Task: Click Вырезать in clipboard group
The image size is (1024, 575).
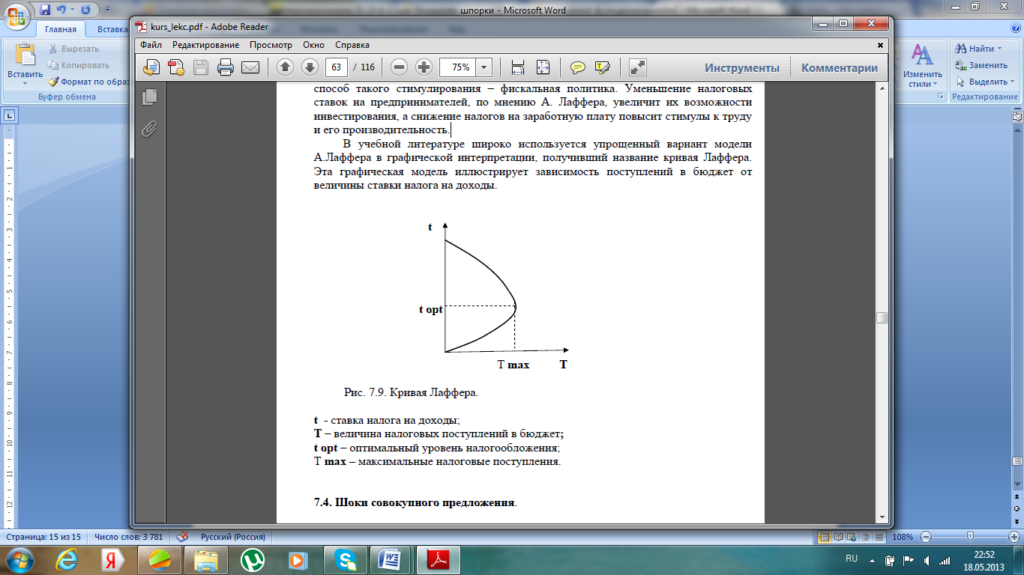Action: pyautogui.click(x=73, y=49)
